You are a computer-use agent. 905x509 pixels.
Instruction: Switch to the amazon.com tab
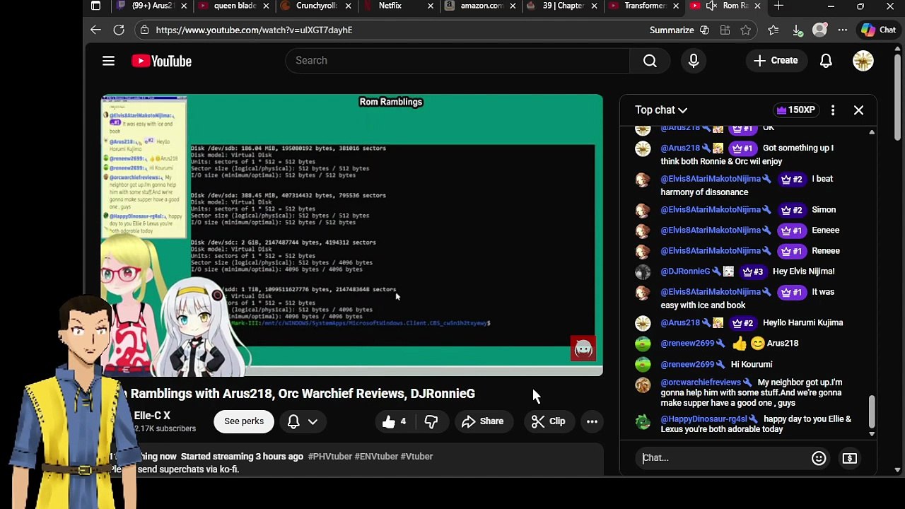[x=480, y=6]
